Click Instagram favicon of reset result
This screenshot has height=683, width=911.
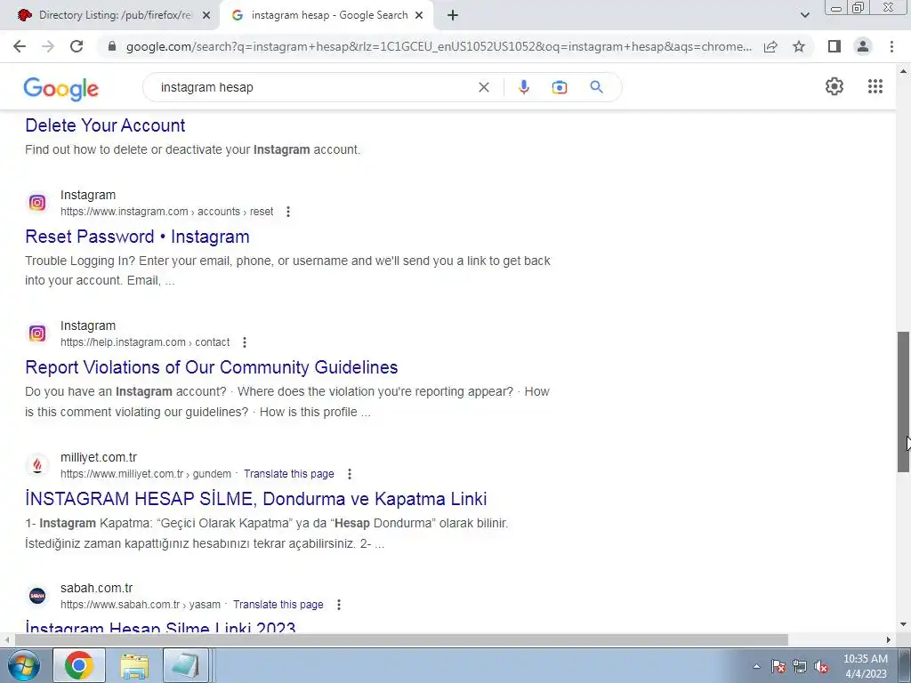37,203
